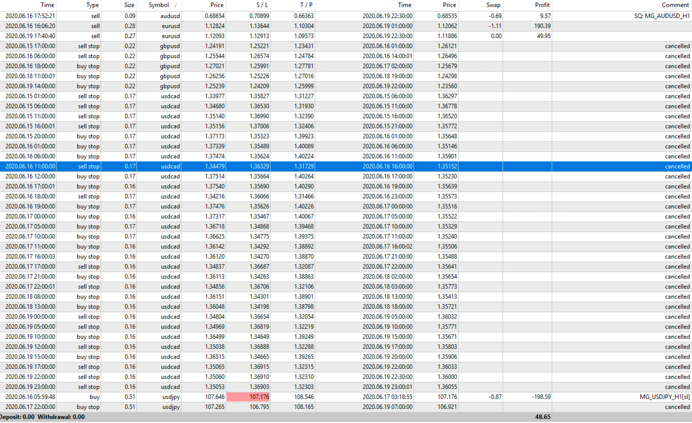Screen dimensions: 692x423
Task: Select the audusd sell trade row
Action: tap(170, 16)
